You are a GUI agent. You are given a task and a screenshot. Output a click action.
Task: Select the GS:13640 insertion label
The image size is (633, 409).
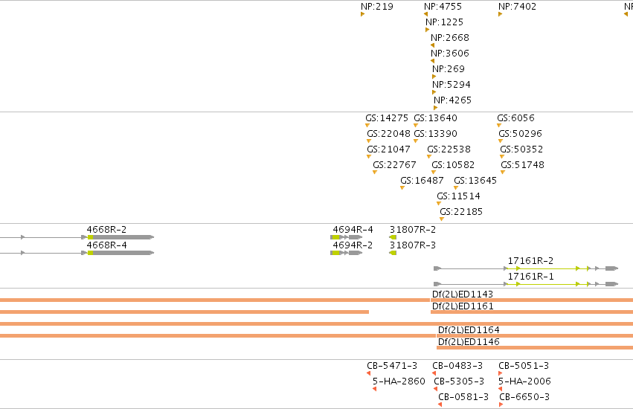point(435,118)
